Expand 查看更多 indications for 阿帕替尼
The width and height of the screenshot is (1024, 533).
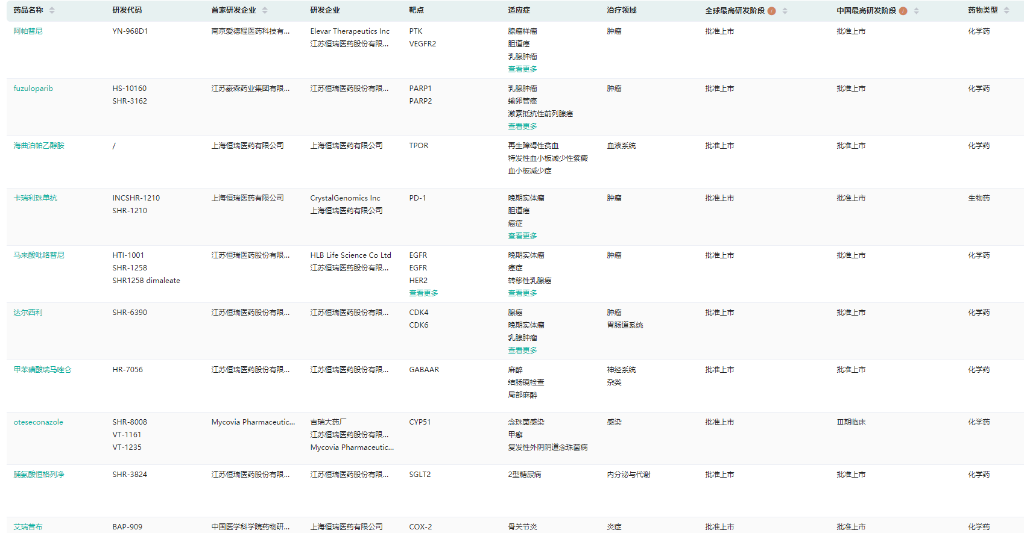pyautogui.click(x=522, y=69)
